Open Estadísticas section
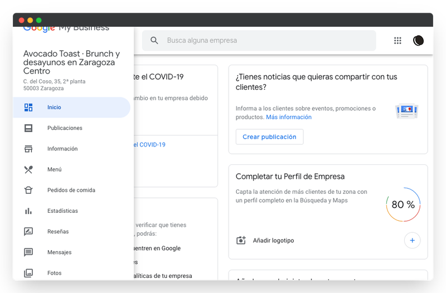The image size is (446, 293). 72,211
